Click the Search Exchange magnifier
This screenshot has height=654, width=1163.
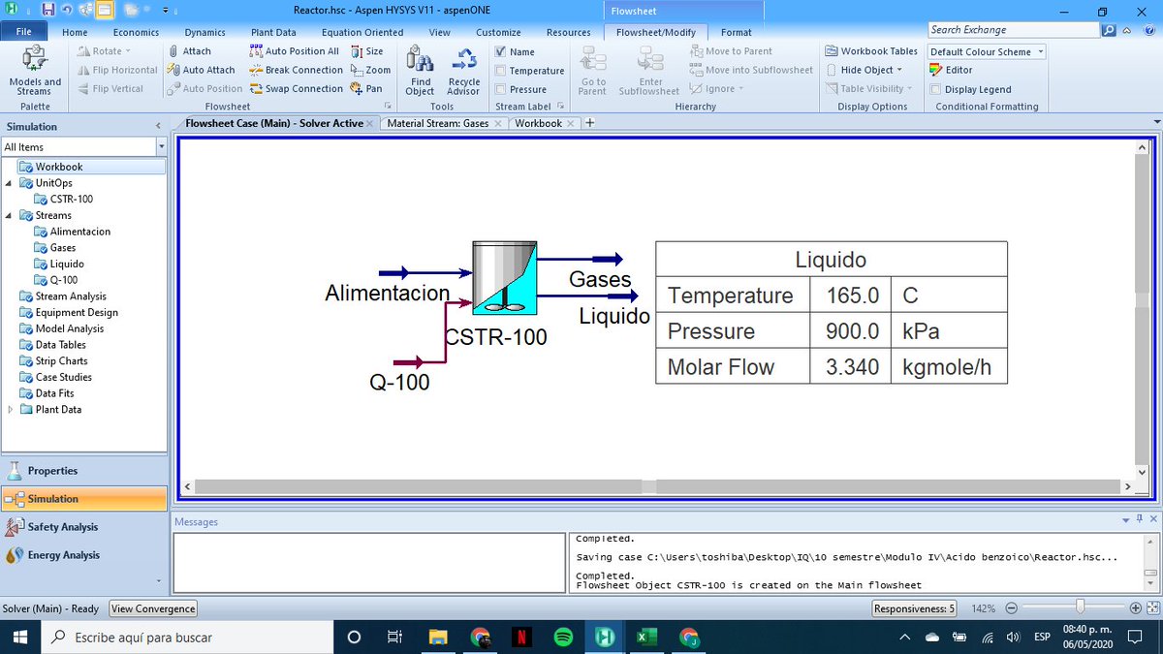coord(1110,30)
